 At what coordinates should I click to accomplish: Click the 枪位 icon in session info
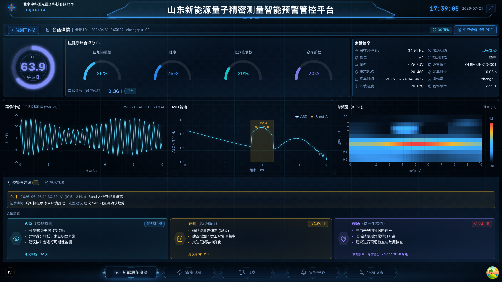coord(357,57)
